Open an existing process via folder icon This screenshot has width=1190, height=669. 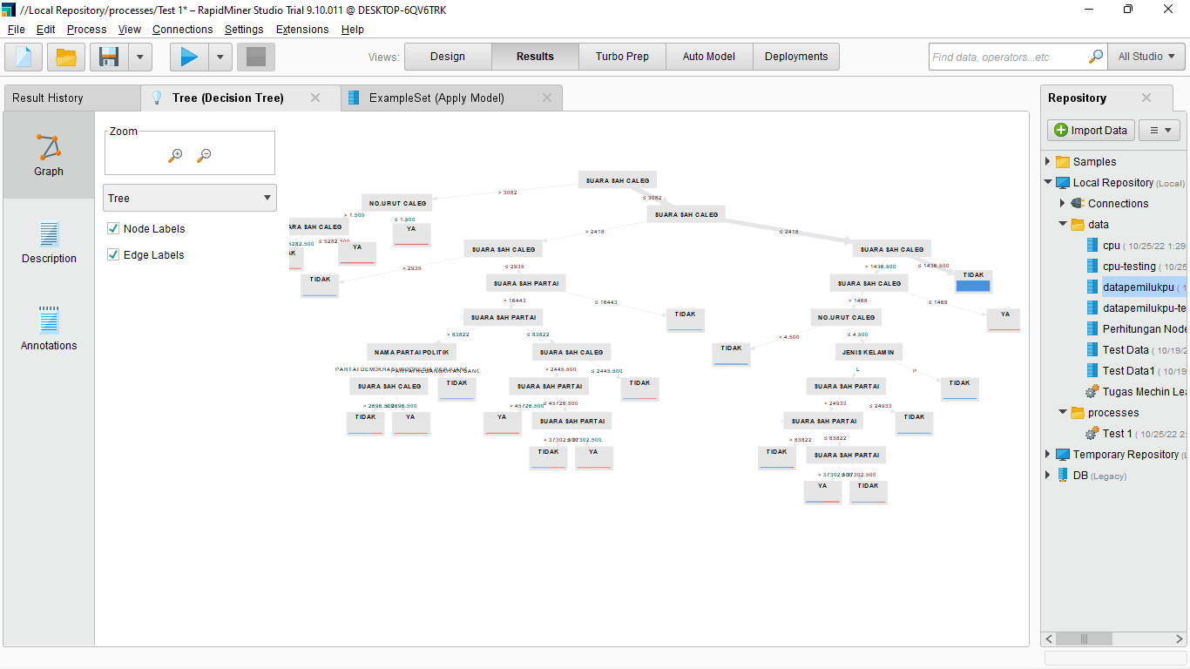64,56
